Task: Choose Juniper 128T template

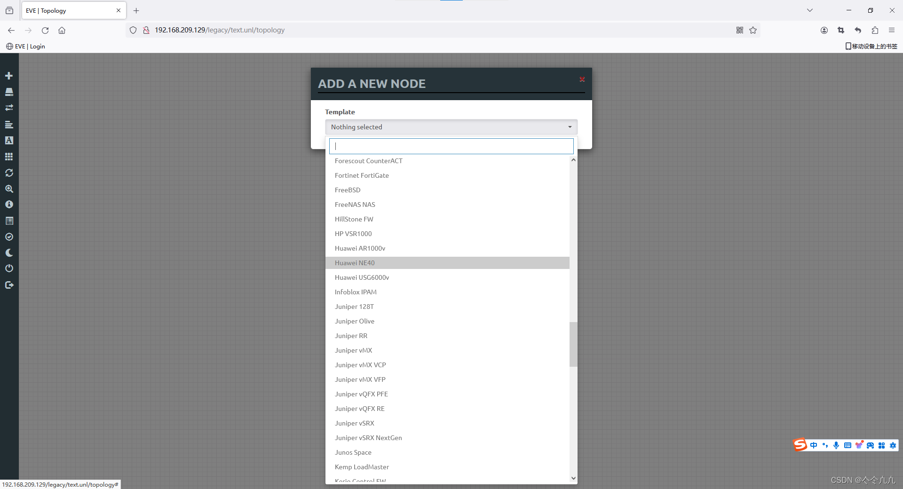Action: (447, 307)
